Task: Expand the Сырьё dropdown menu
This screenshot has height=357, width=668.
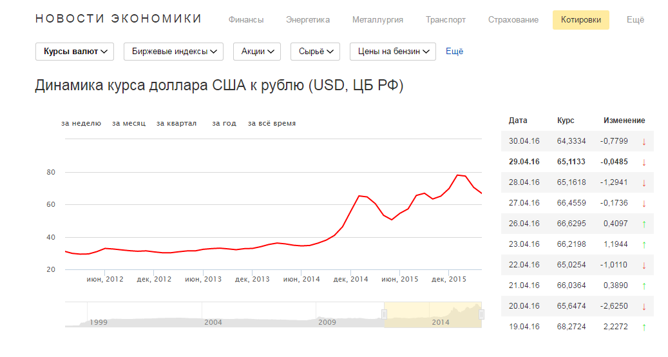Action: click(315, 52)
